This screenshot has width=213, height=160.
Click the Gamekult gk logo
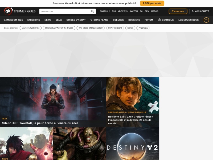coord(9,11)
